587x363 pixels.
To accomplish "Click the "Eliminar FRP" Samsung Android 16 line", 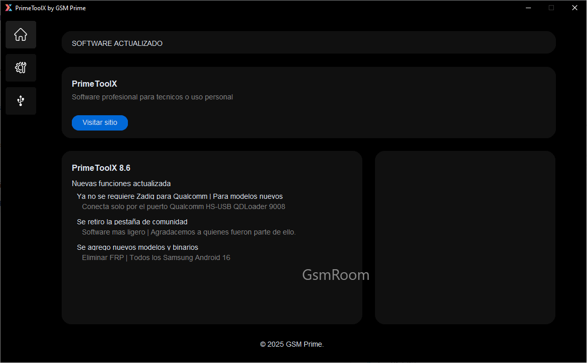I will (x=156, y=257).
